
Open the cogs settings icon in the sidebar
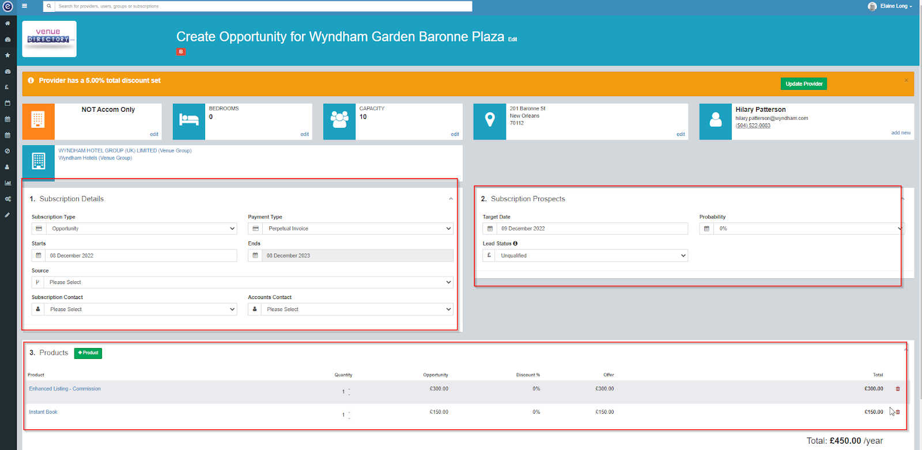(x=7, y=199)
